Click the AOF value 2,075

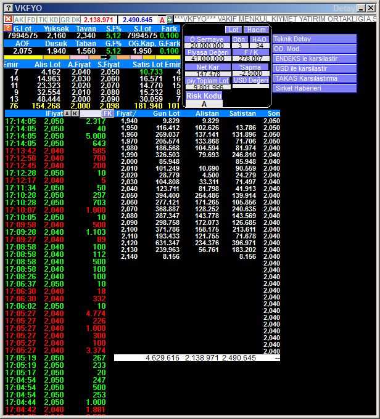(22, 51)
